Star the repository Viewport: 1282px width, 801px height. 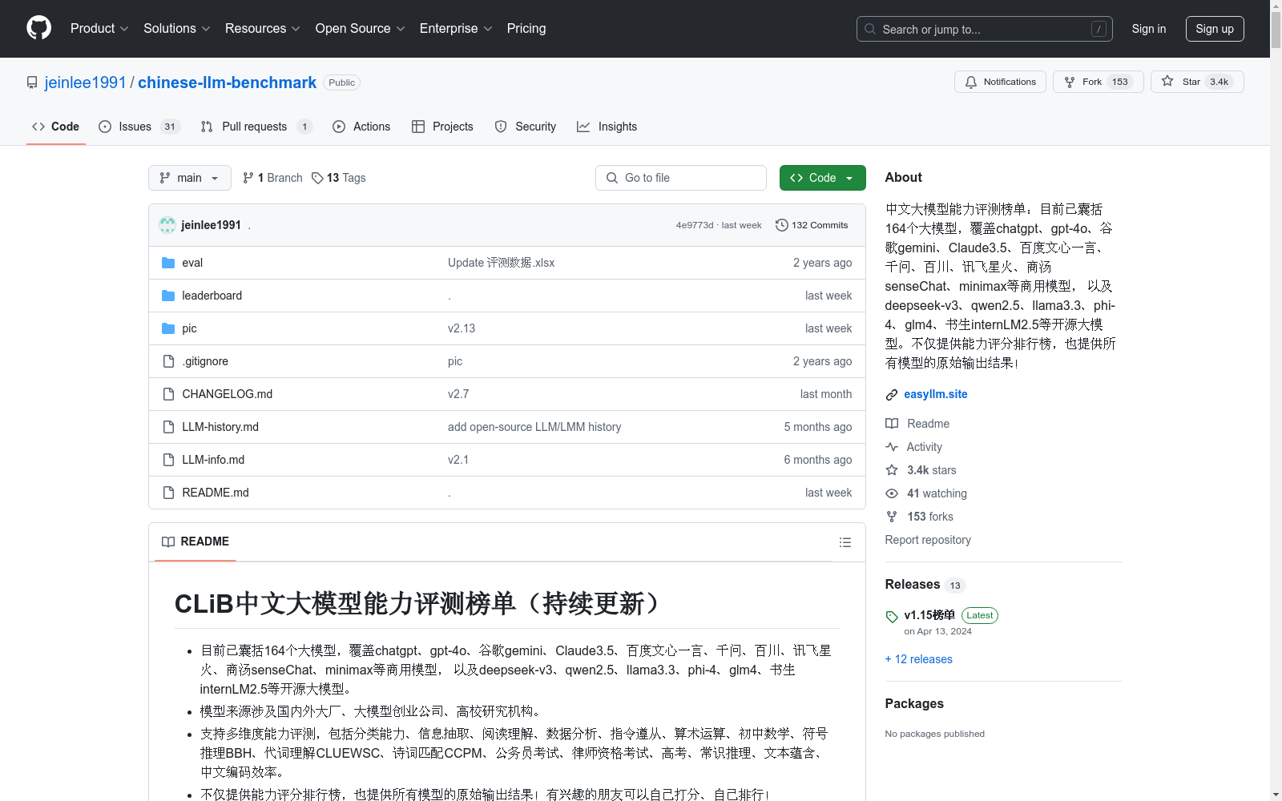click(x=1197, y=82)
